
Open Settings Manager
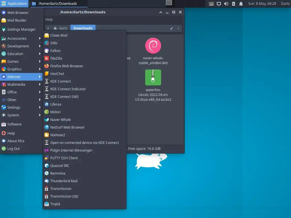pos(21,29)
